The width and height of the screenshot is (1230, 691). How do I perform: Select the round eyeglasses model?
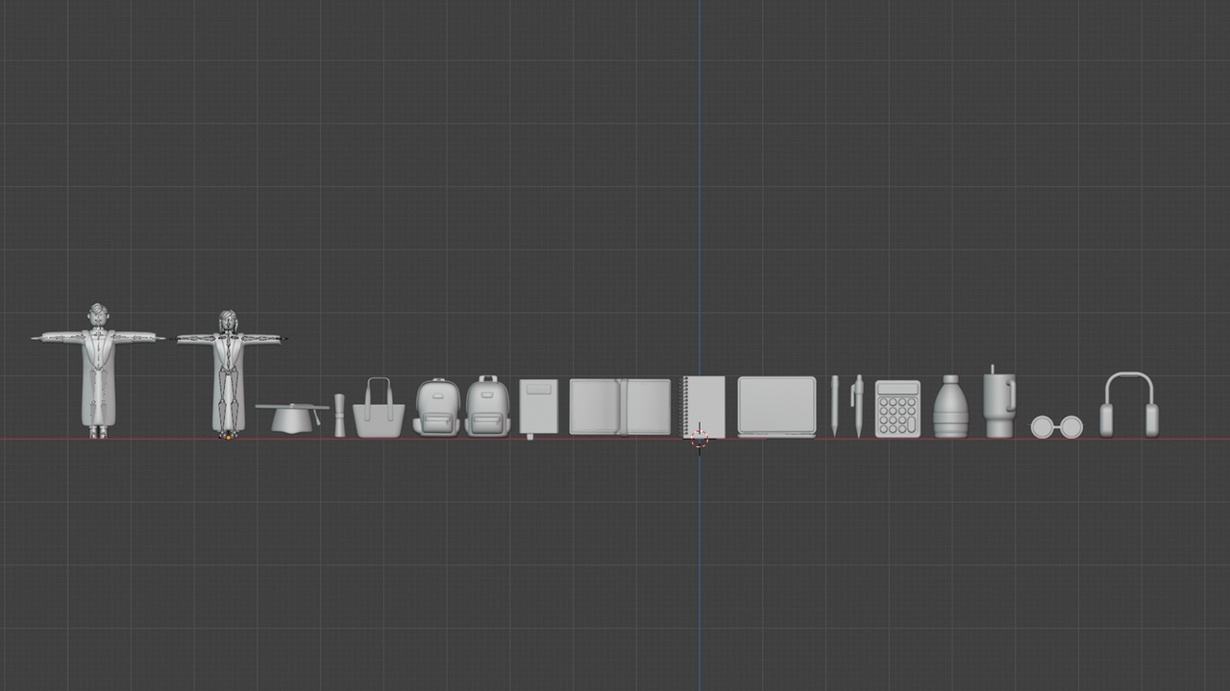(x=1057, y=427)
